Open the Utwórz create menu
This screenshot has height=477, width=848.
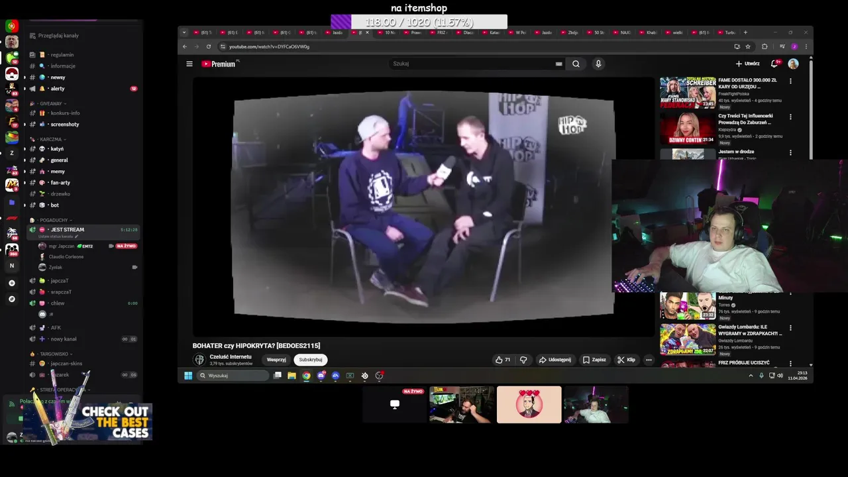(747, 64)
